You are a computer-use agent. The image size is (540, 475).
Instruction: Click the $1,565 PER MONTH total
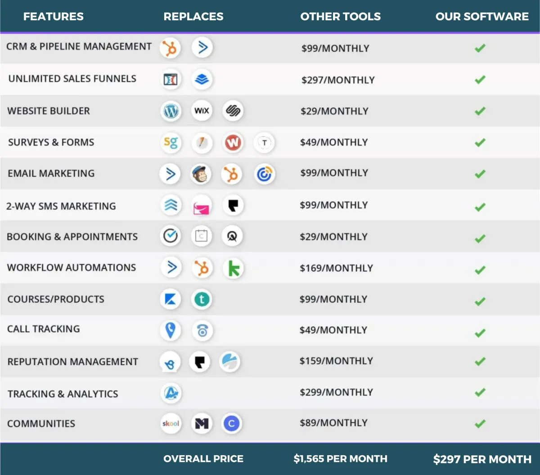coord(340,459)
